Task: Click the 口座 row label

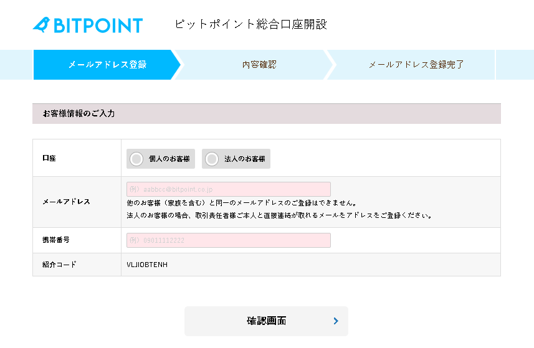Action: point(49,159)
